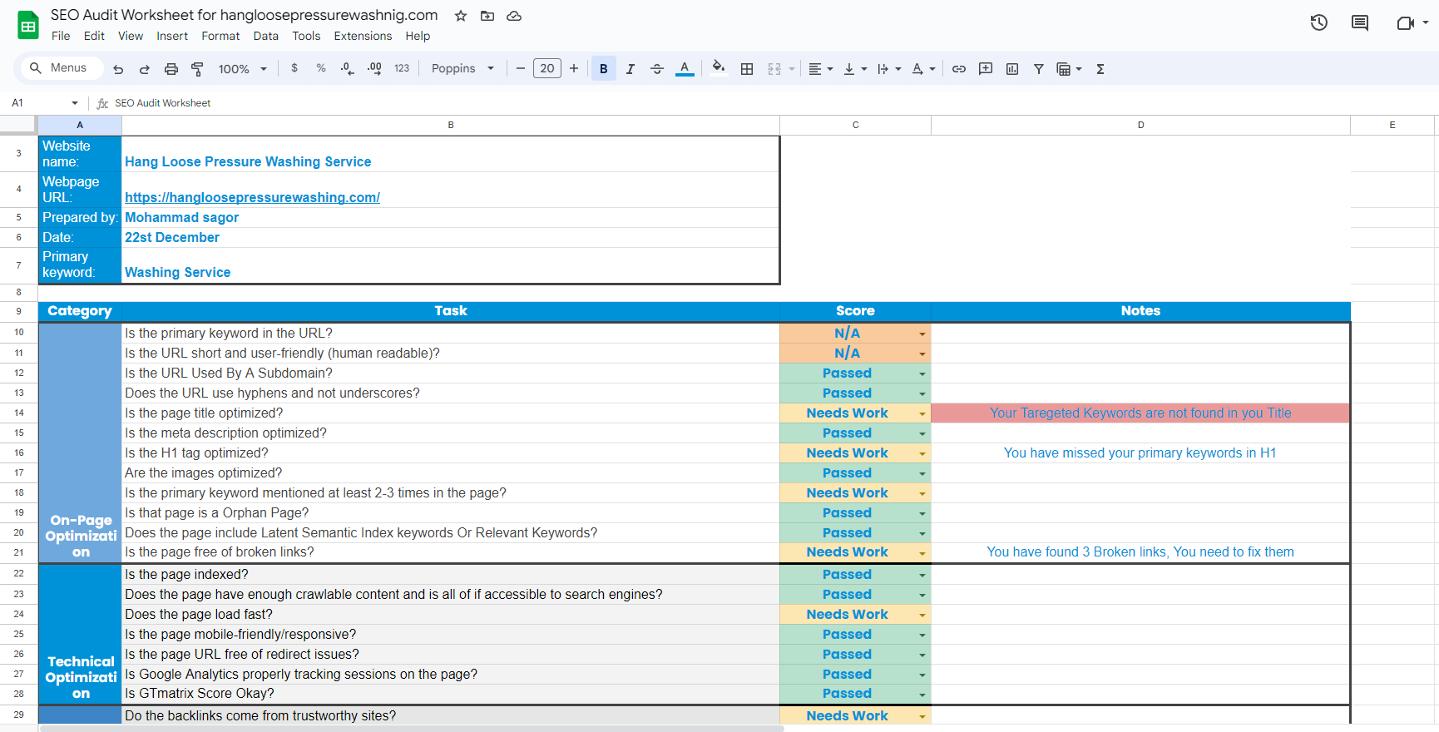This screenshot has width=1439, height=732.
Task: Click the fill color paint bucket
Action: point(719,69)
